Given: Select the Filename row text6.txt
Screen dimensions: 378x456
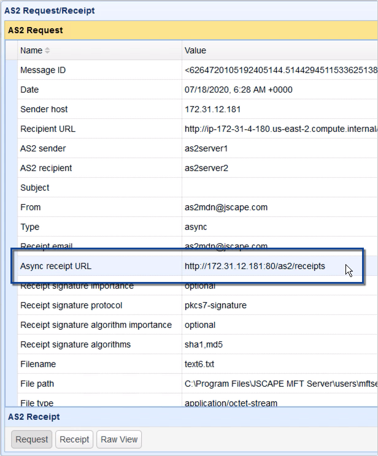Looking at the screenshot, I should coord(38,364).
